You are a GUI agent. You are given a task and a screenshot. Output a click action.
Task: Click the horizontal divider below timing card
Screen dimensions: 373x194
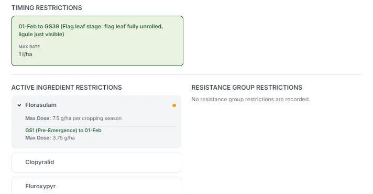point(186,75)
